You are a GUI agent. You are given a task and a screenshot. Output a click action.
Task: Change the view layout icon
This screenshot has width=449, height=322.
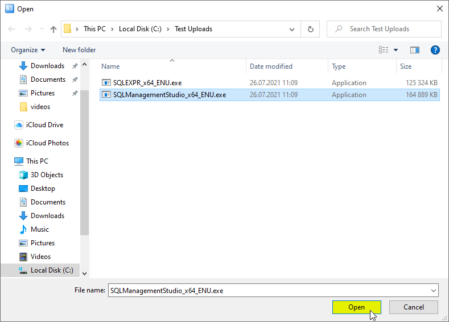pyautogui.click(x=384, y=50)
